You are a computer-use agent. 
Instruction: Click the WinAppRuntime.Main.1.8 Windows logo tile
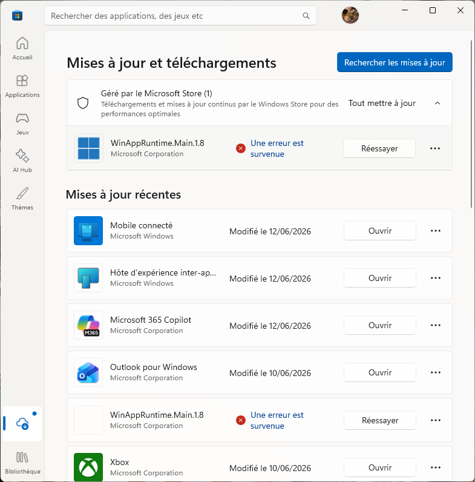click(x=89, y=148)
